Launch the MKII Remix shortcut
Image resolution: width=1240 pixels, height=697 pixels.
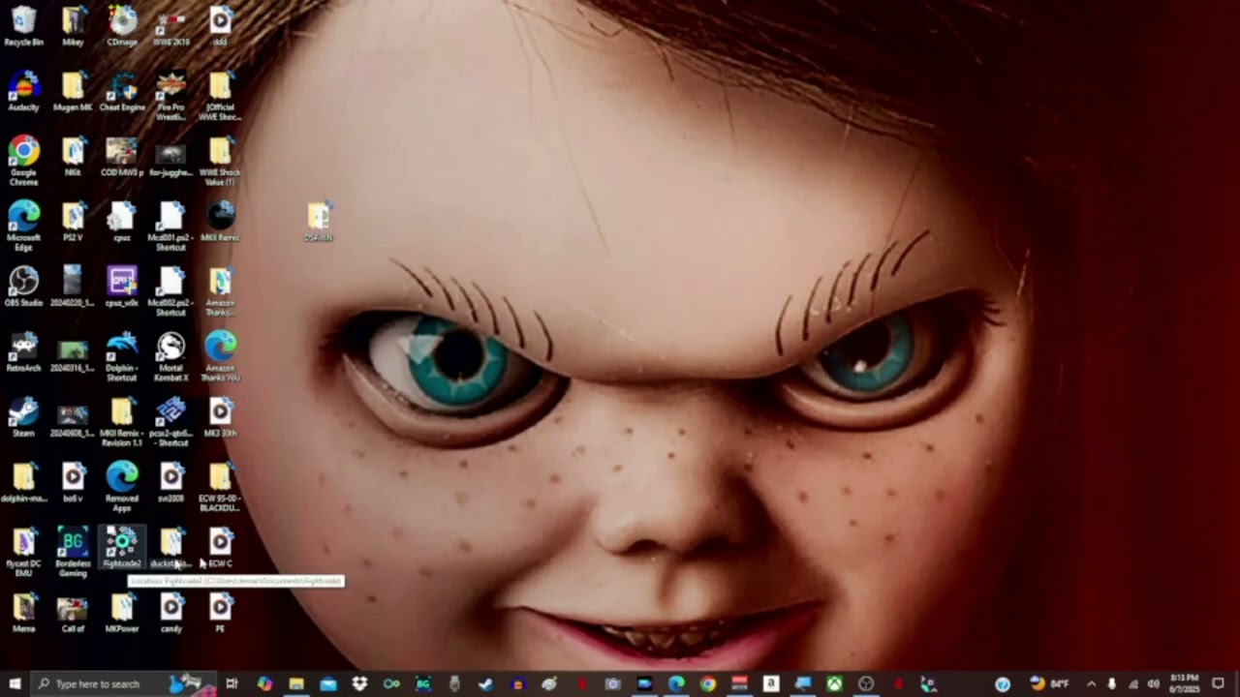[x=221, y=221]
